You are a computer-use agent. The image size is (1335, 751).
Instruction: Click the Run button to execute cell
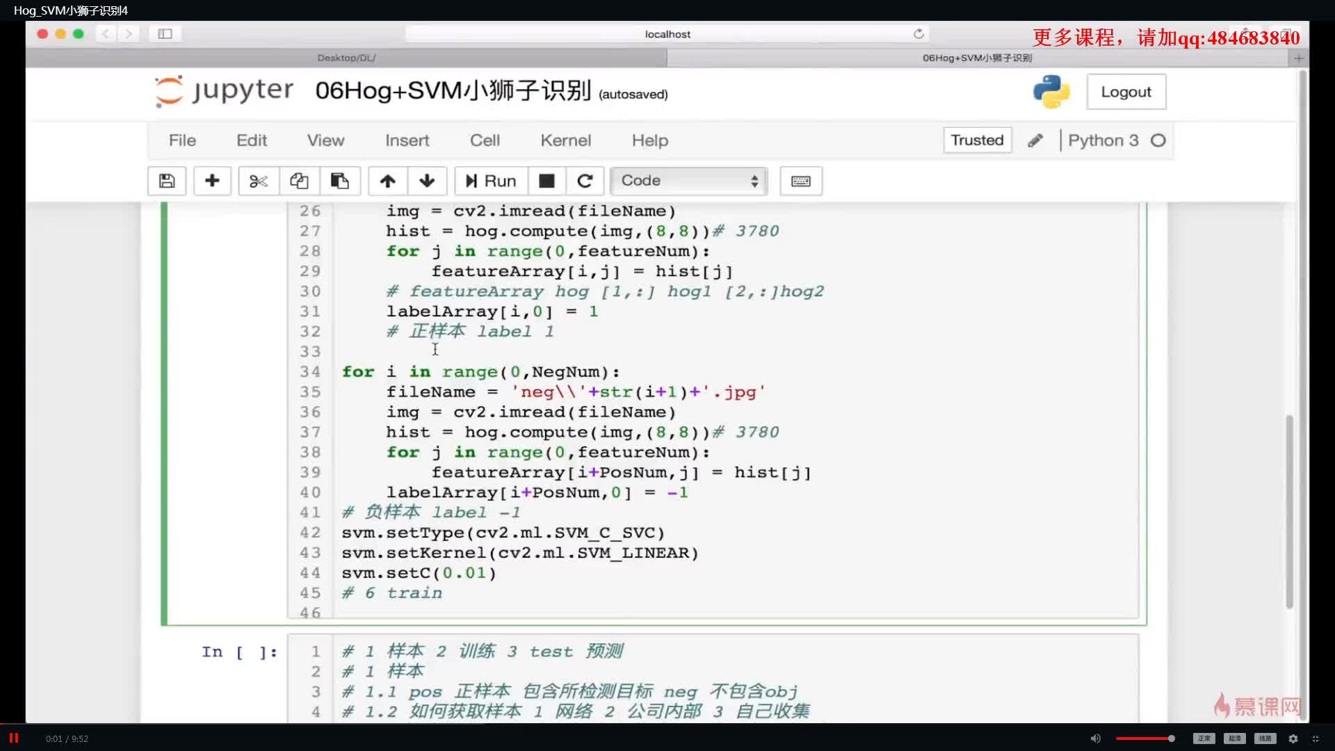click(x=489, y=179)
